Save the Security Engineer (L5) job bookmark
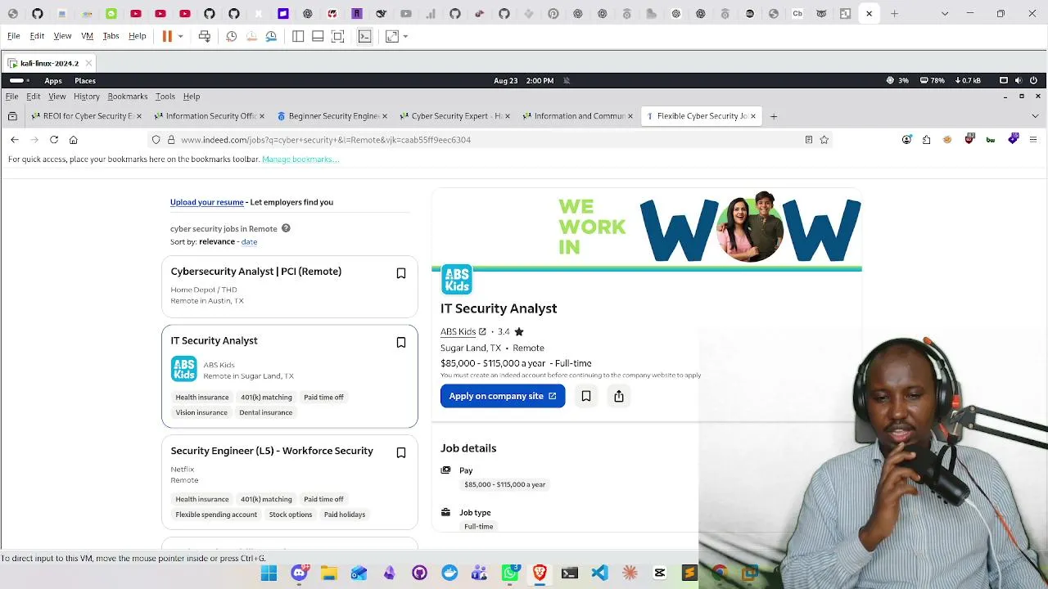1048x589 pixels. coord(401,453)
